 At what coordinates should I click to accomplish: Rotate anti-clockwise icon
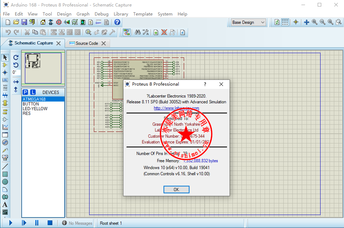click(x=16, y=65)
